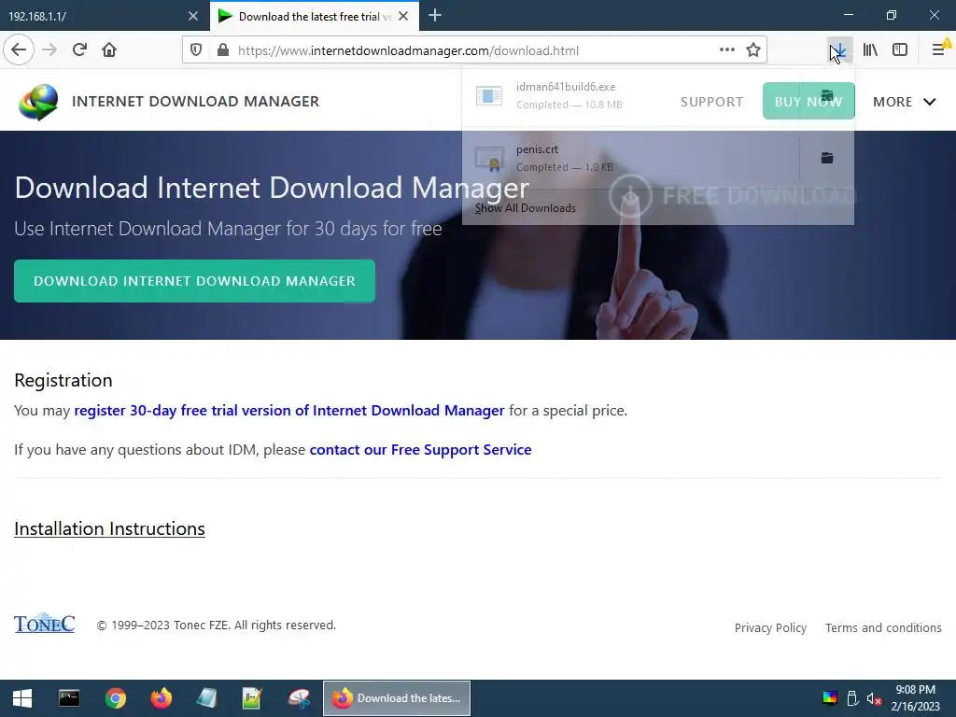Screen dimensions: 956x717
Task: Open containing folder for idman641build6.exe
Action: [827, 96]
